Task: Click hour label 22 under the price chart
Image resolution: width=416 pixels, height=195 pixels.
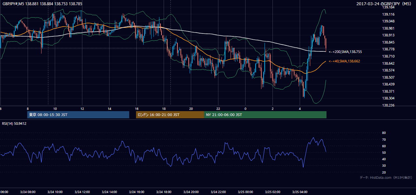Action: click(x=218, y=109)
